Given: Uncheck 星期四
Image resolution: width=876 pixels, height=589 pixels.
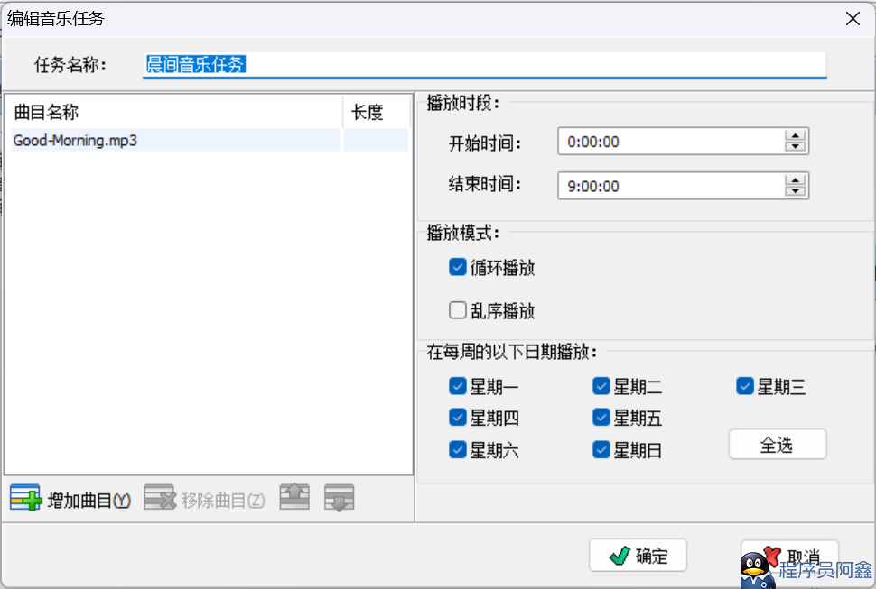Looking at the screenshot, I should coord(458,418).
